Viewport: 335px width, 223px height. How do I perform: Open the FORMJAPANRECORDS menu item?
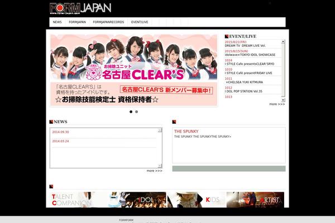[x=108, y=22]
